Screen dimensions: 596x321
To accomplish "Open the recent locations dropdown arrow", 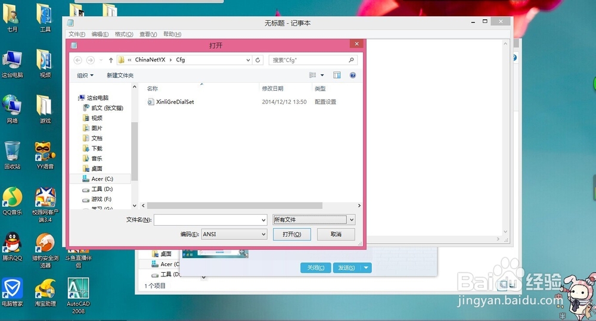I will (x=101, y=60).
